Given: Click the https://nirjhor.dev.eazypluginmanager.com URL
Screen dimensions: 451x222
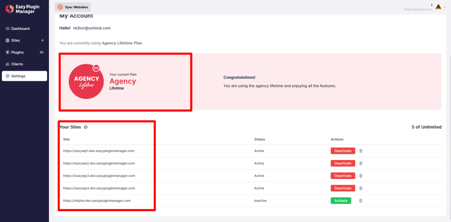Looking at the screenshot, I should [x=97, y=201].
